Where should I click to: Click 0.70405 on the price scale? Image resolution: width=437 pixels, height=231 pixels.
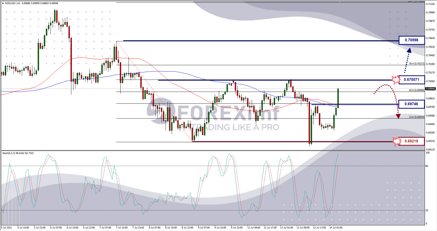[430, 55]
